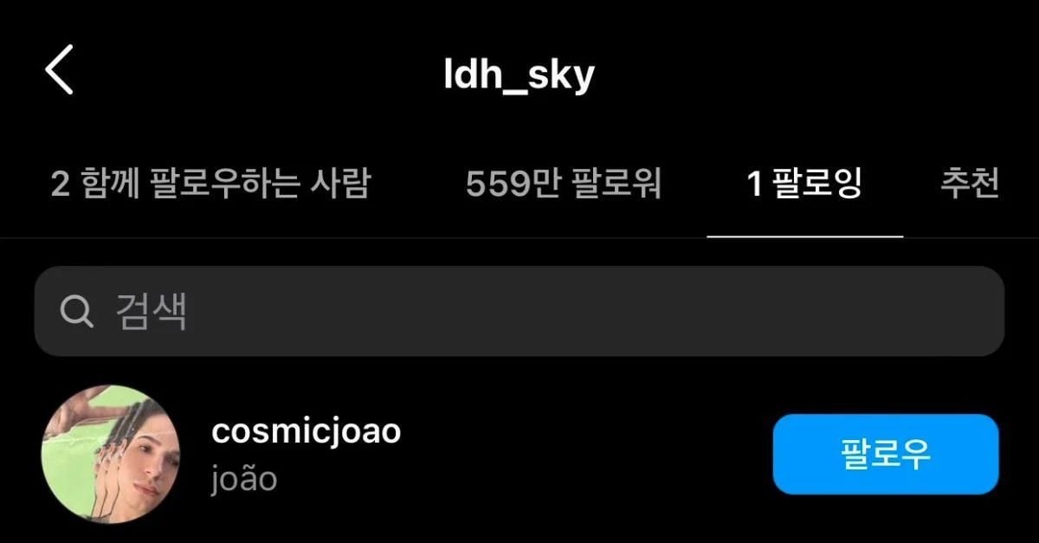Focus the search bar placeholder text
Viewport: 1039px width, 543px height.
(151, 311)
